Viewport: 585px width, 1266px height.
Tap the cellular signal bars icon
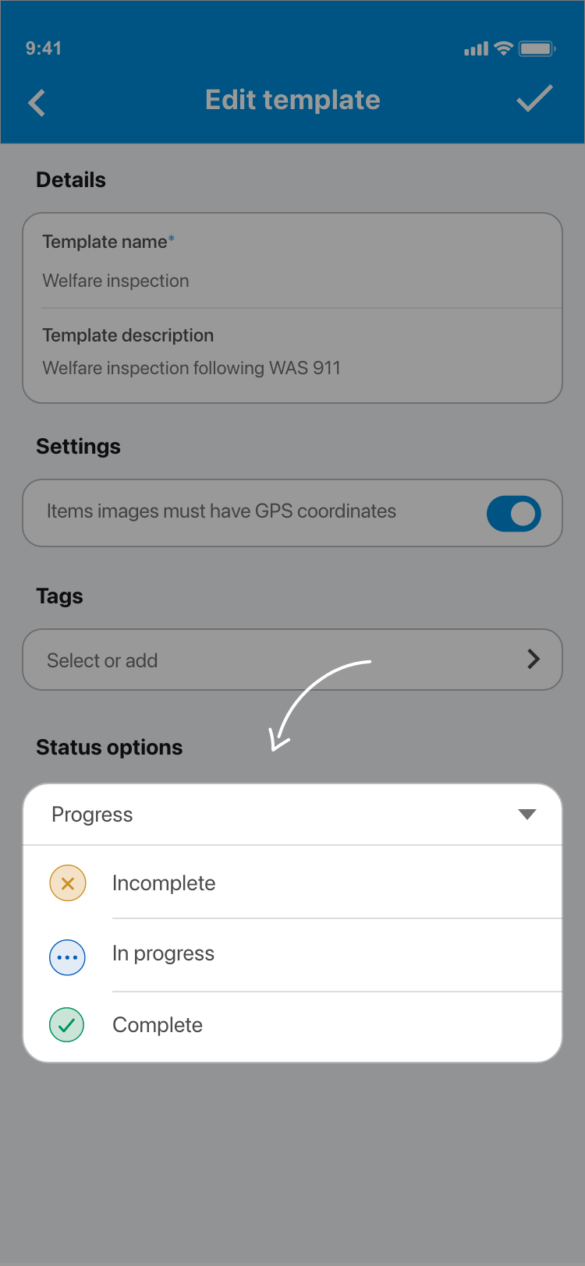pyautogui.click(x=476, y=49)
